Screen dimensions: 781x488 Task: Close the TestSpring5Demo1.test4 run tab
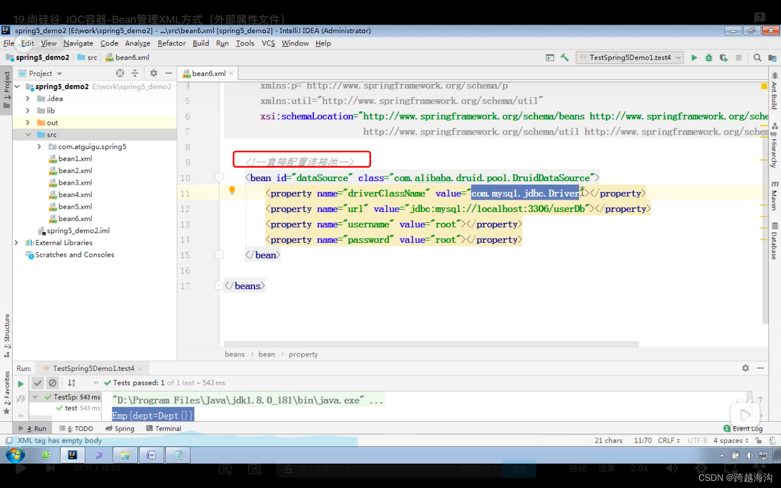[140, 369]
